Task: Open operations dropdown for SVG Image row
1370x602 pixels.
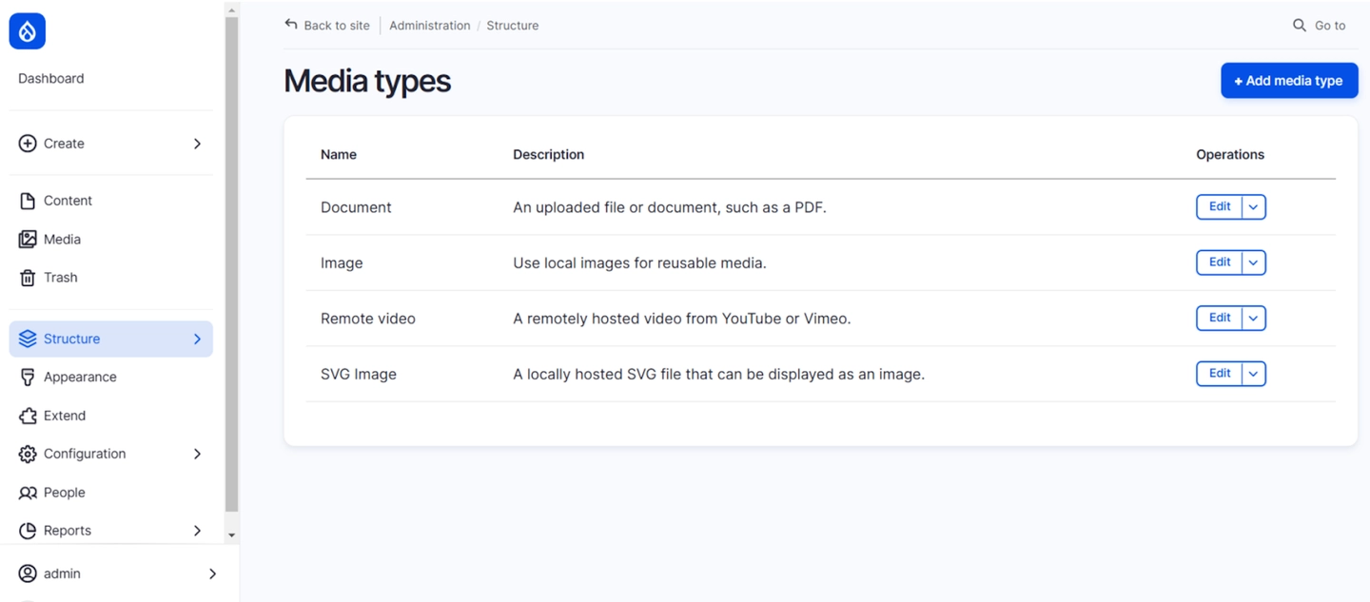Action: 1254,374
